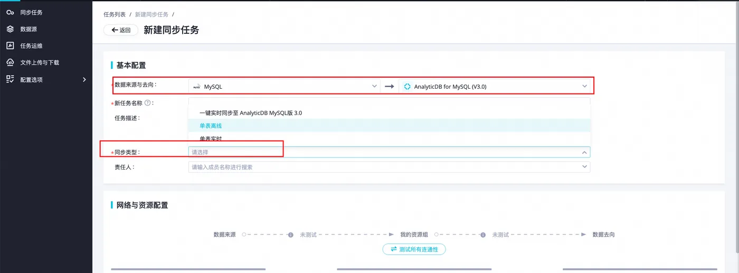Expand the 配置选项 chevron arrow
Image resolution: width=739 pixels, height=273 pixels.
(x=84, y=80)
